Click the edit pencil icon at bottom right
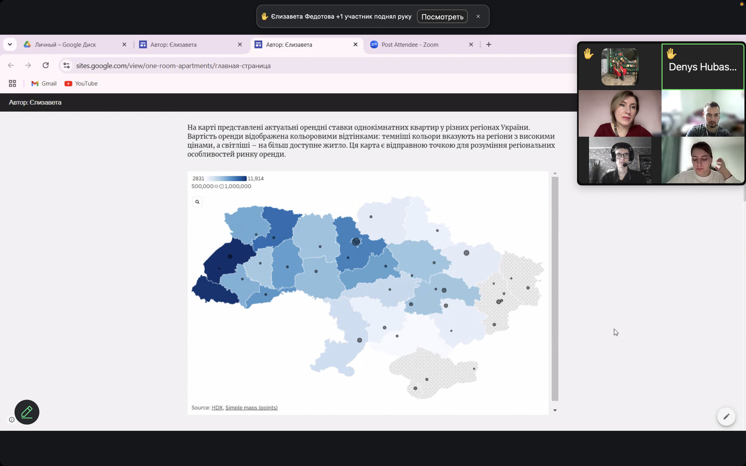The image size is (746, 466). coord(726,416)
